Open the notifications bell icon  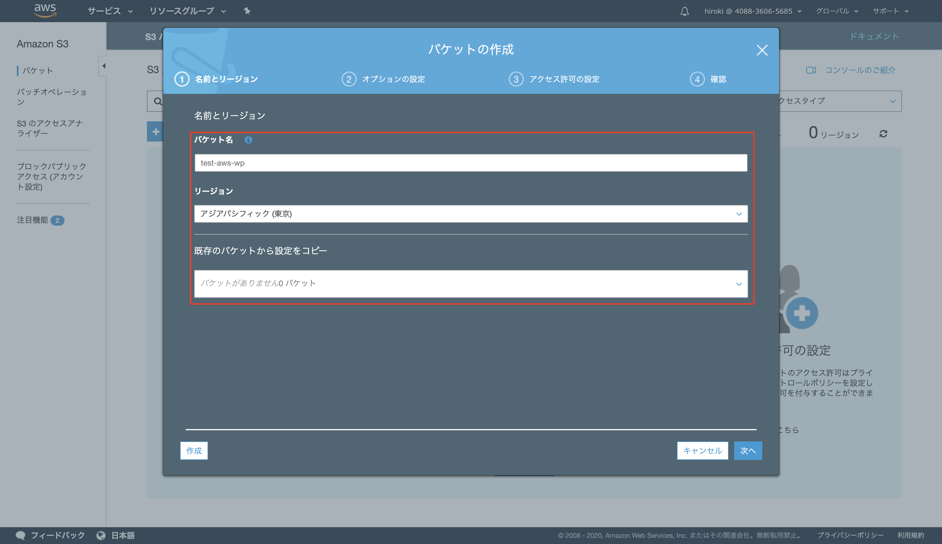(685, 11)
